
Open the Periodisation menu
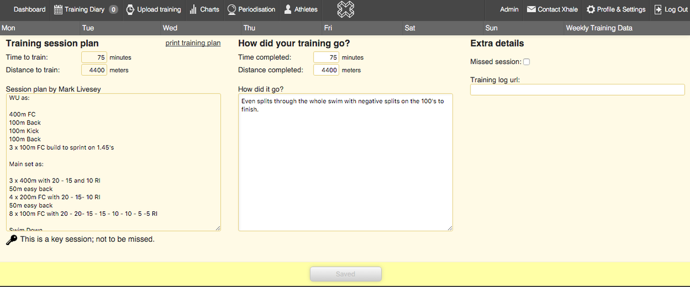pyautogui.click(x=256, y=9)
